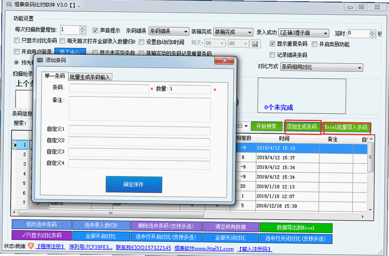Click the floppy disk save time icon

(255, 44)
